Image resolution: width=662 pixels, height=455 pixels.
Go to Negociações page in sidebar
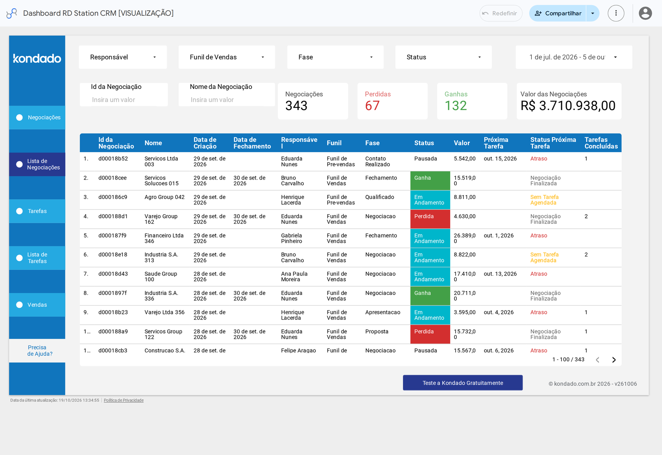tap(37, 117)
